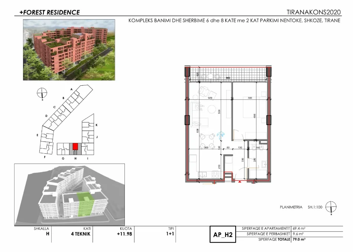Viewport: 353px width, 252px height.
Task: Click the SIPERFAQE TOTALE label
Action: pyautogui.click(x=274, y=240)
